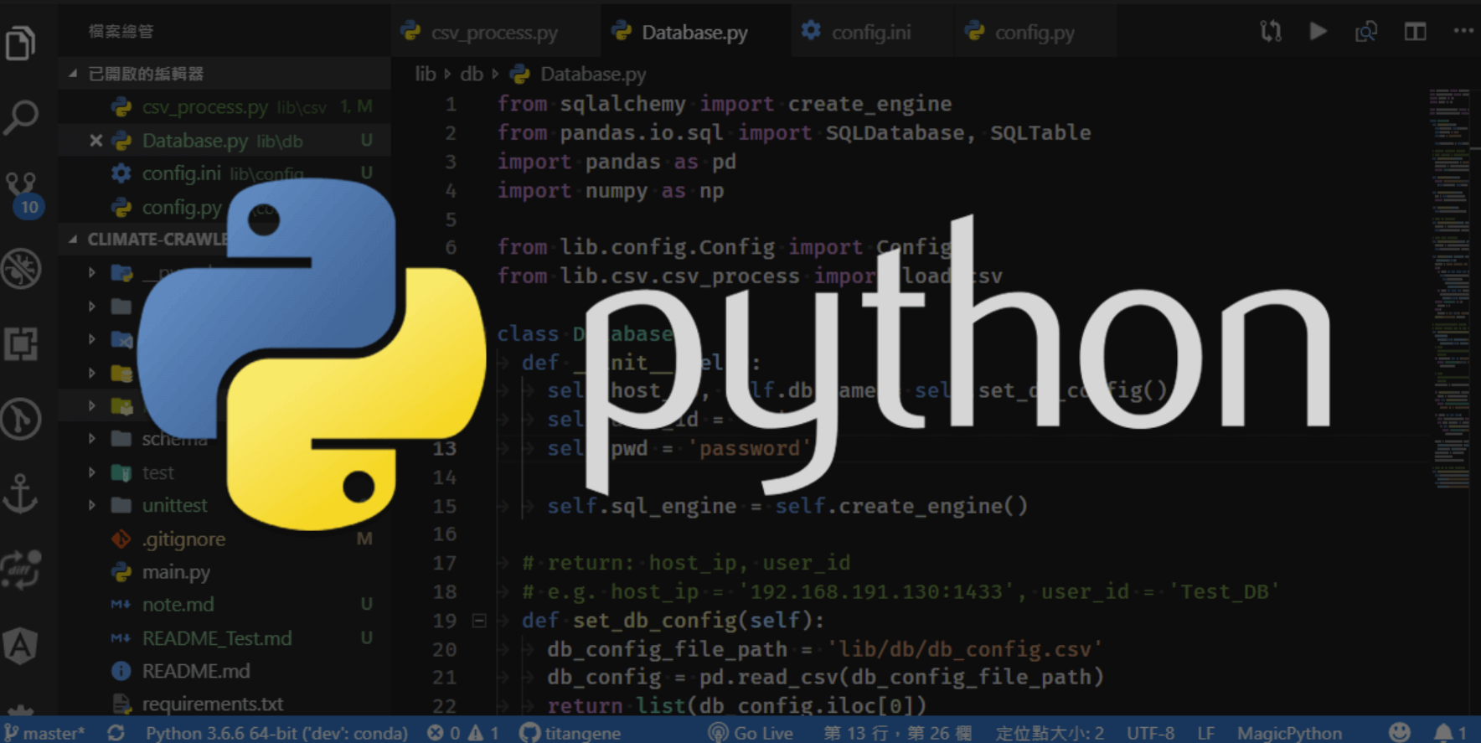Place cursor in 'password' string on line 13
Viewport: 1481px width, 743px height.
[x=749, y=448]
